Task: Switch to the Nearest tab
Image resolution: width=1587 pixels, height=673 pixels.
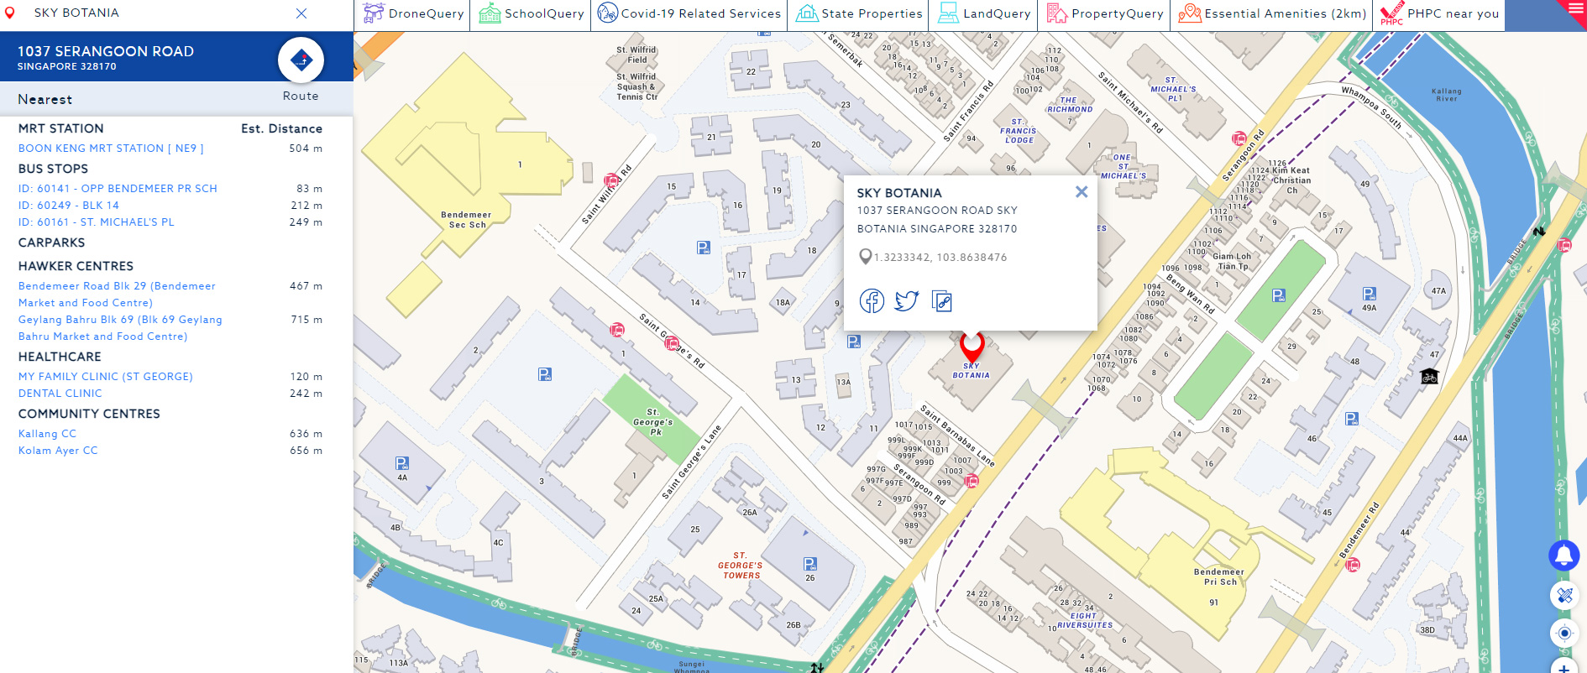Action: (45, 99)
